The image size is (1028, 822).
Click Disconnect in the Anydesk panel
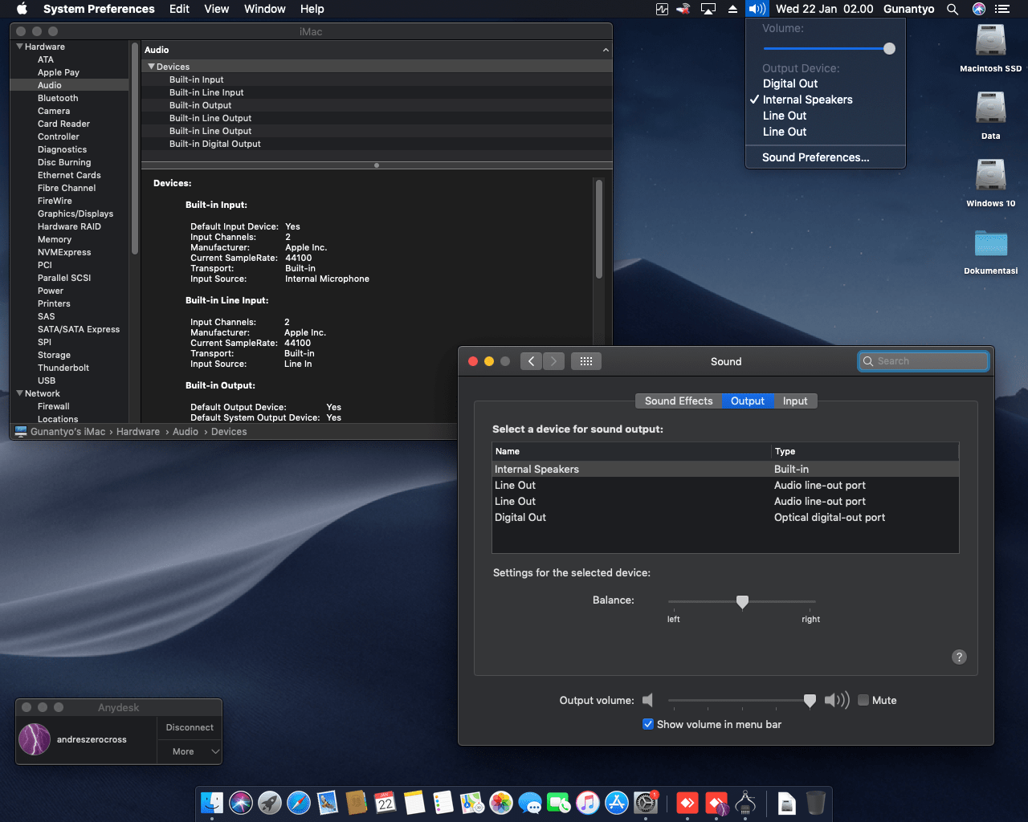(190, 727)
